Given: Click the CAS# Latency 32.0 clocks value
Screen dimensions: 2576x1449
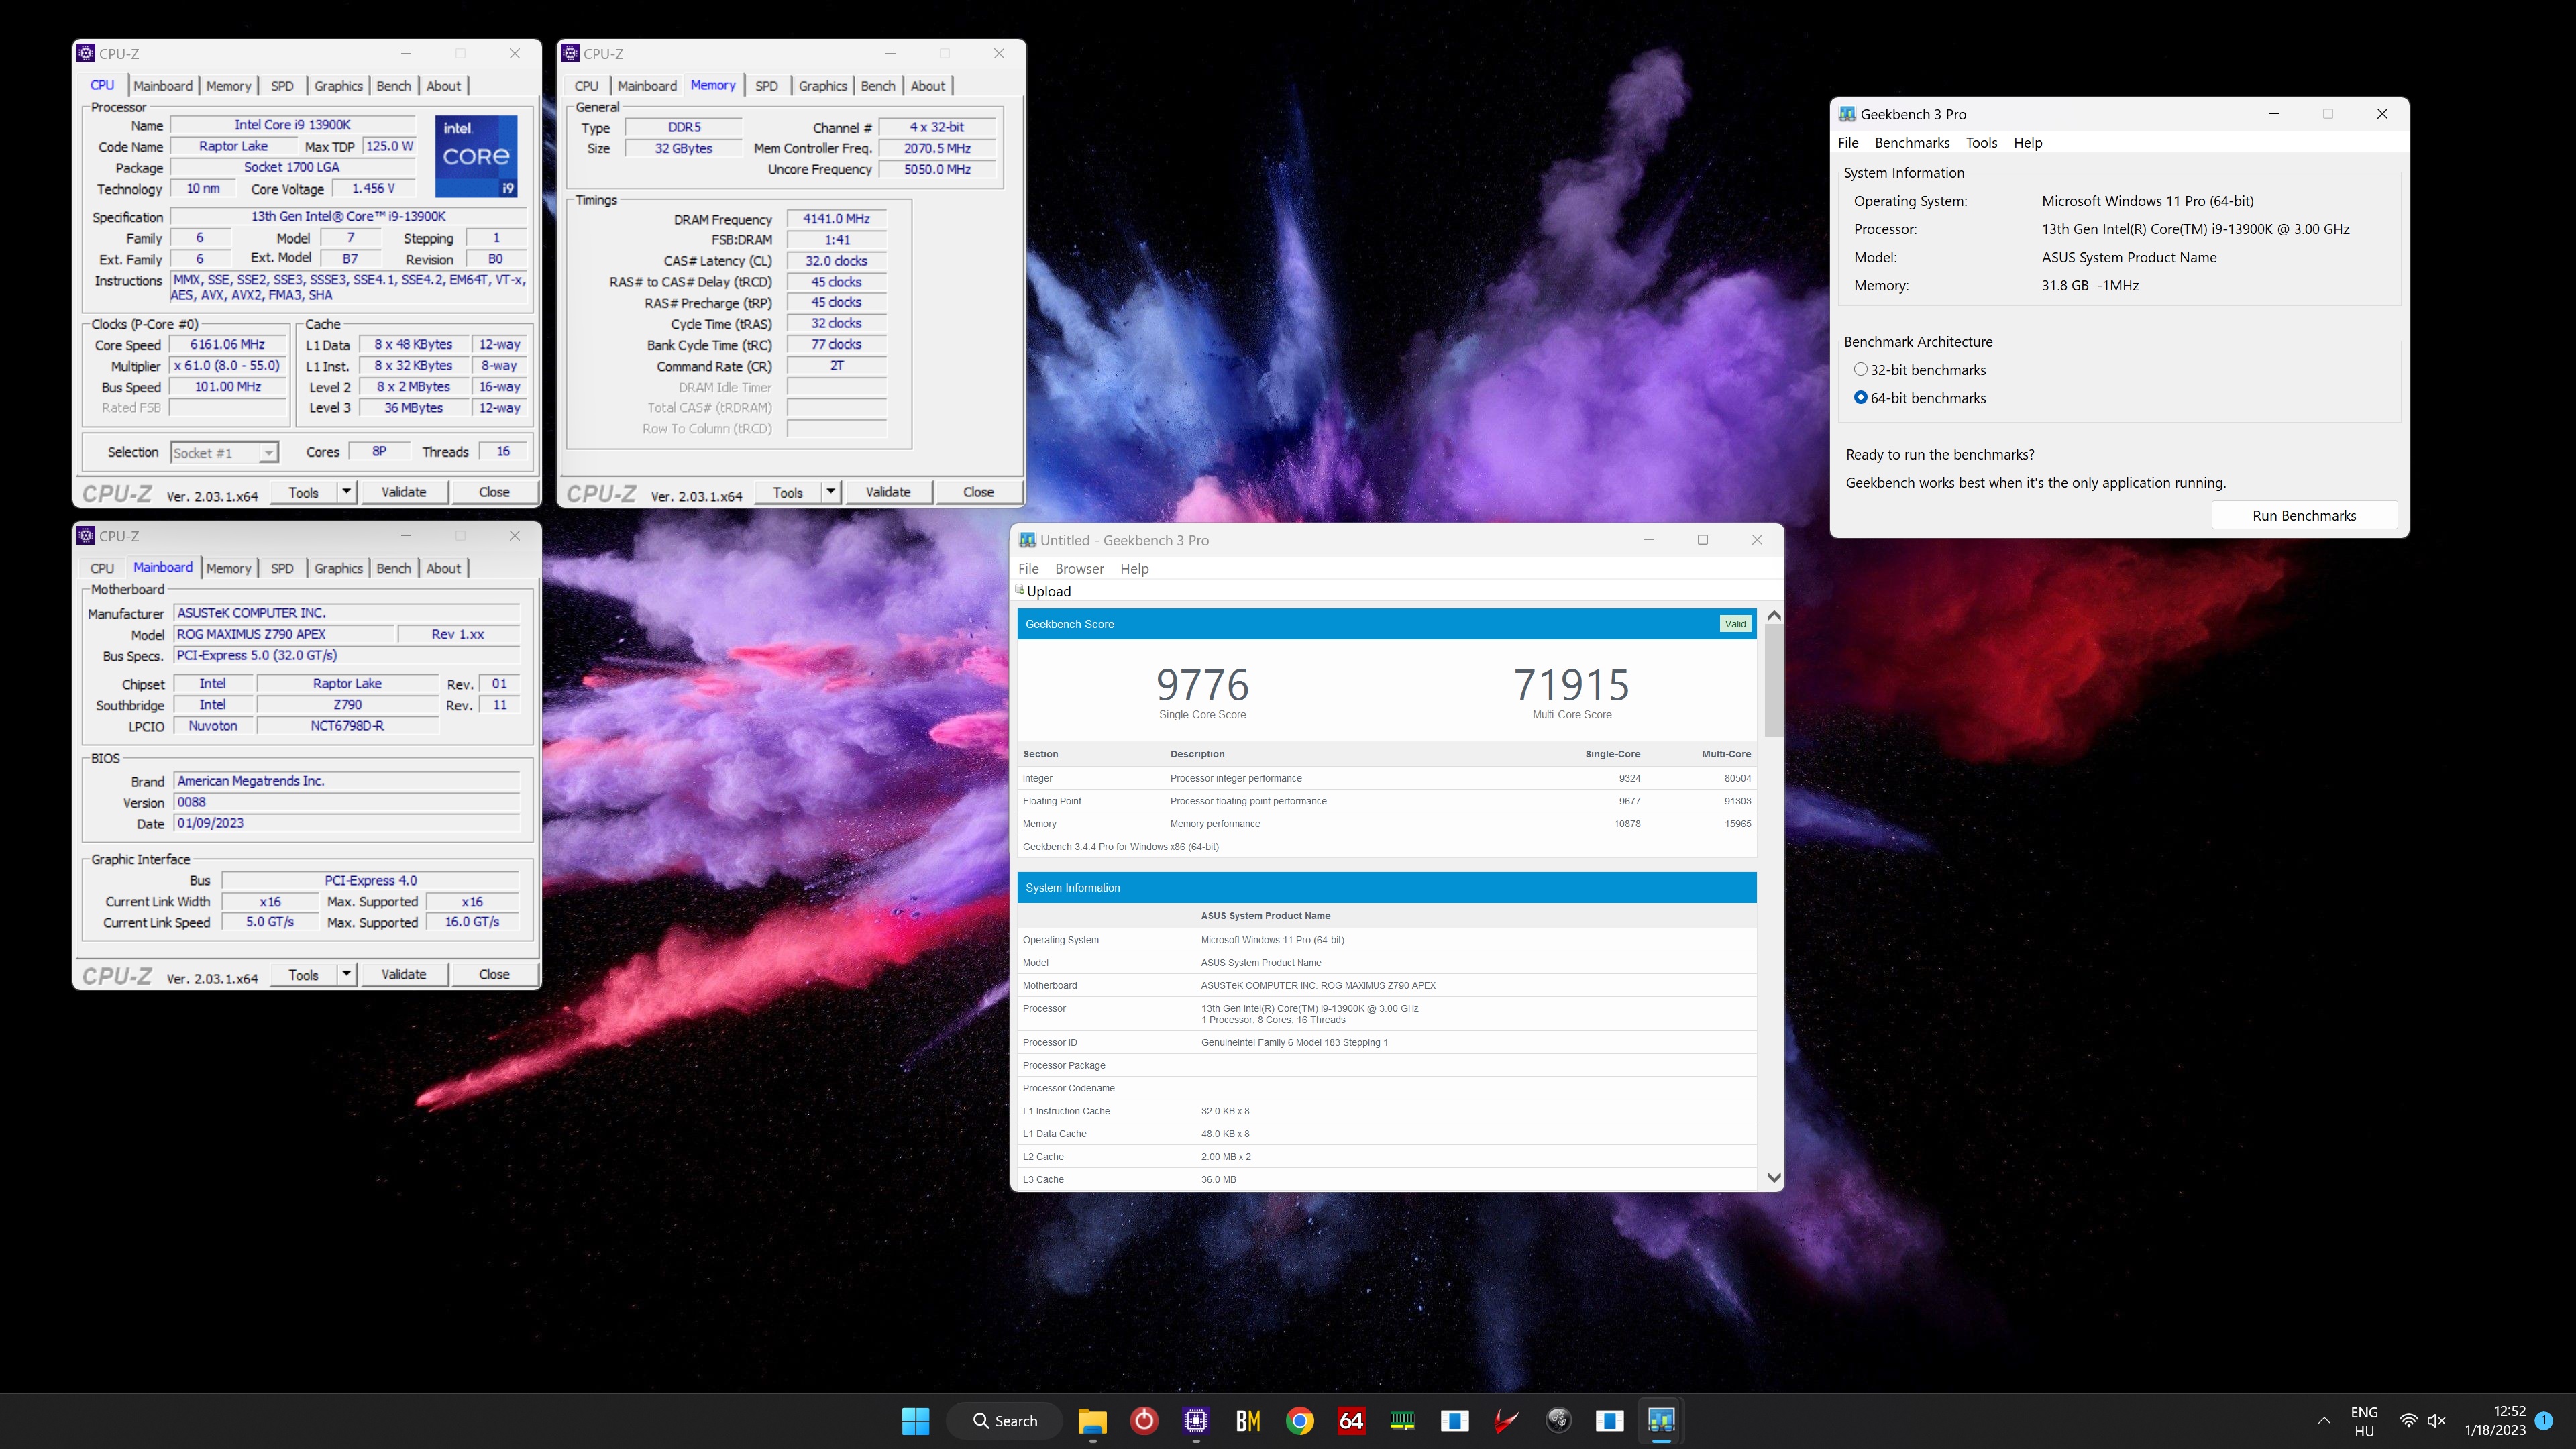Looking at the screenshot, I should point(836,260).
